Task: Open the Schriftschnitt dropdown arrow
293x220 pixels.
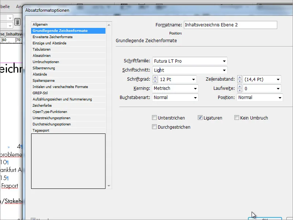Action: 224,70
